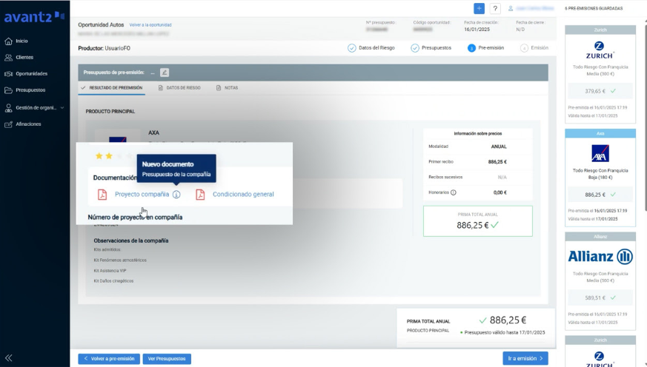Viewport: 647px width, 367px height.
Task: Select the Zurich 379,65 € pre-emission card
Action: point(600,74)
